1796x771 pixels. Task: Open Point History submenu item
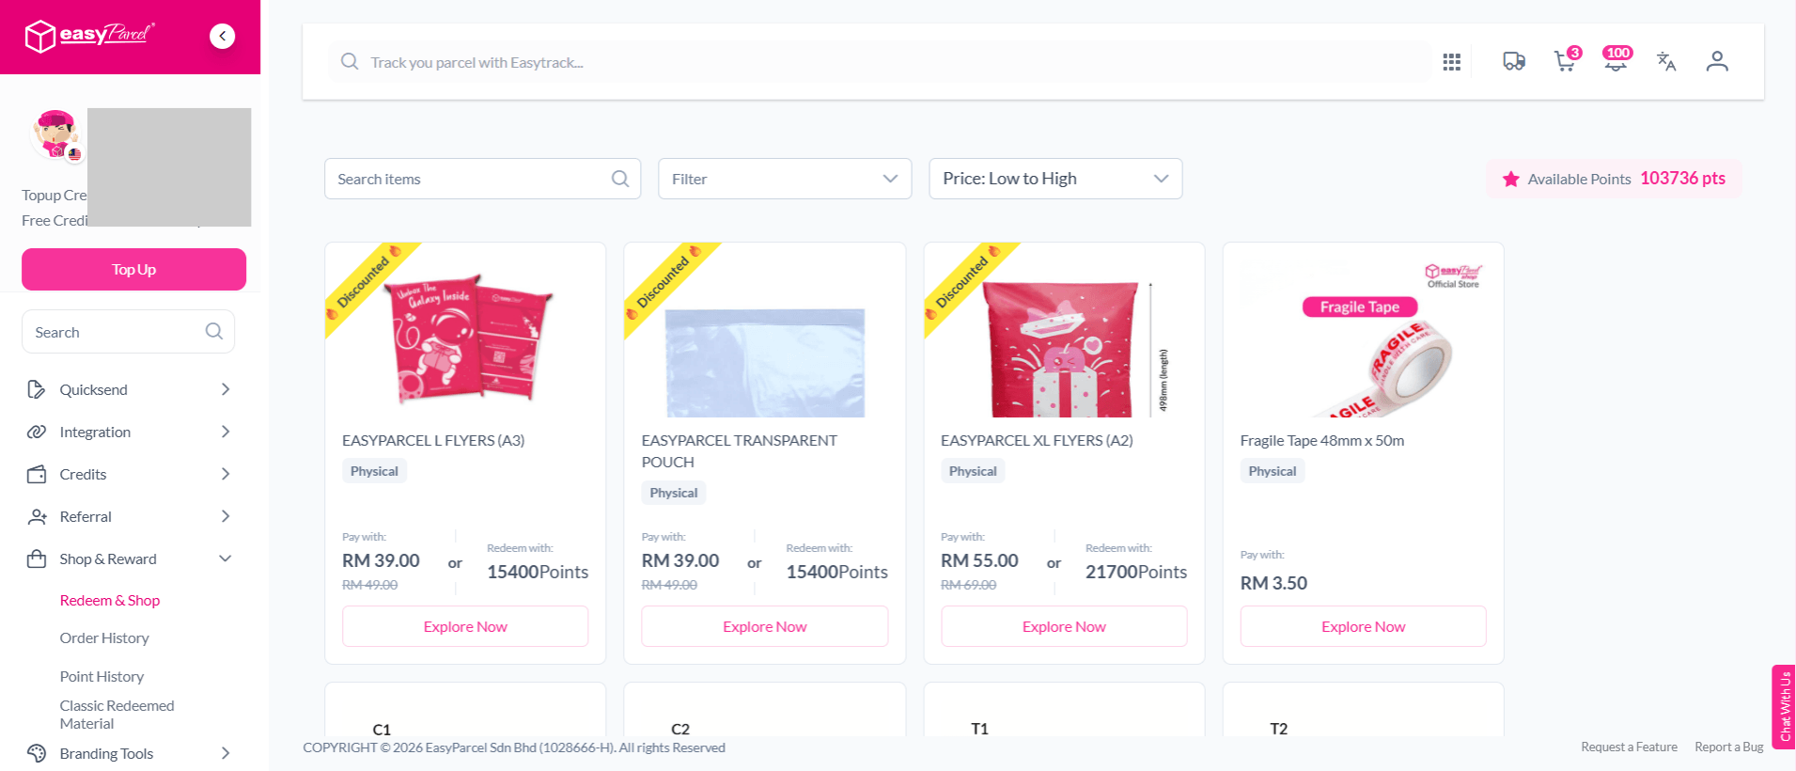click(102, 676)
